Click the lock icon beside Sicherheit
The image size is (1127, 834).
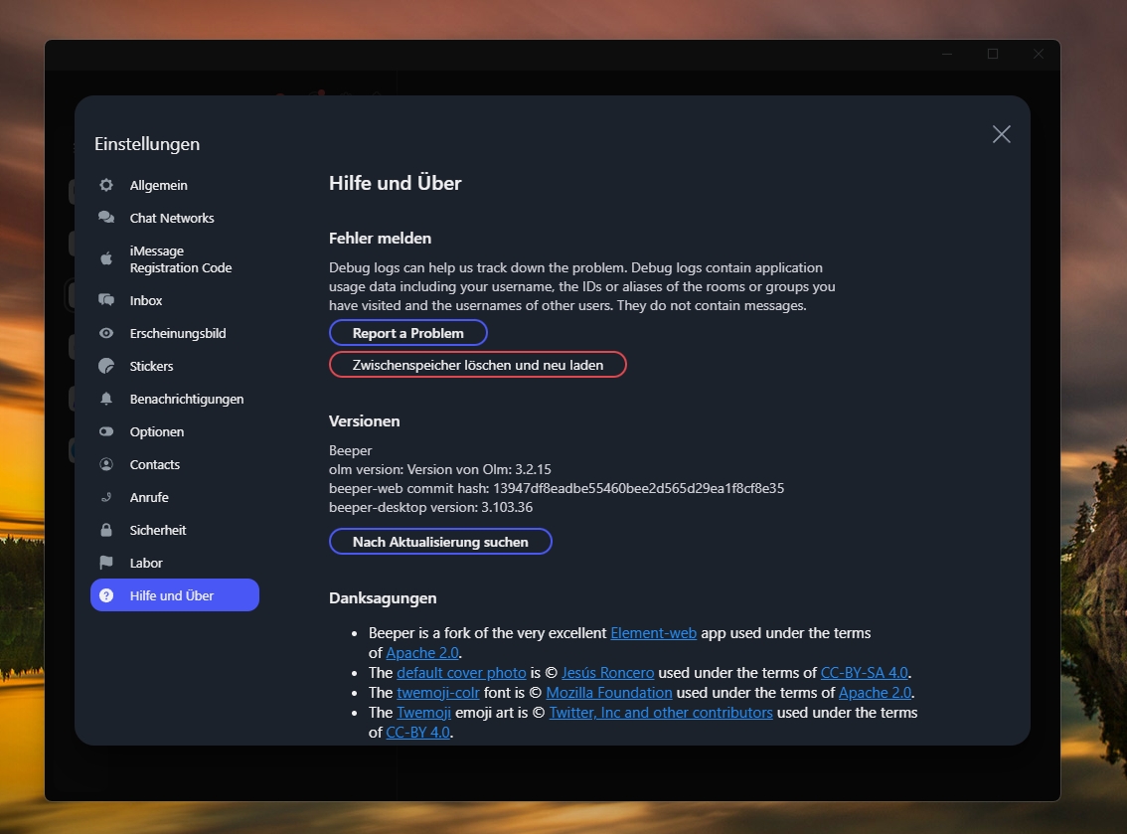pos(106,530)
